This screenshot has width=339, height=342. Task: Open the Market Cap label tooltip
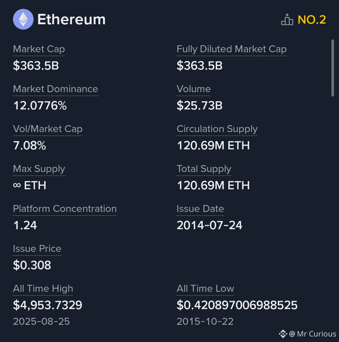coord(39,49)
